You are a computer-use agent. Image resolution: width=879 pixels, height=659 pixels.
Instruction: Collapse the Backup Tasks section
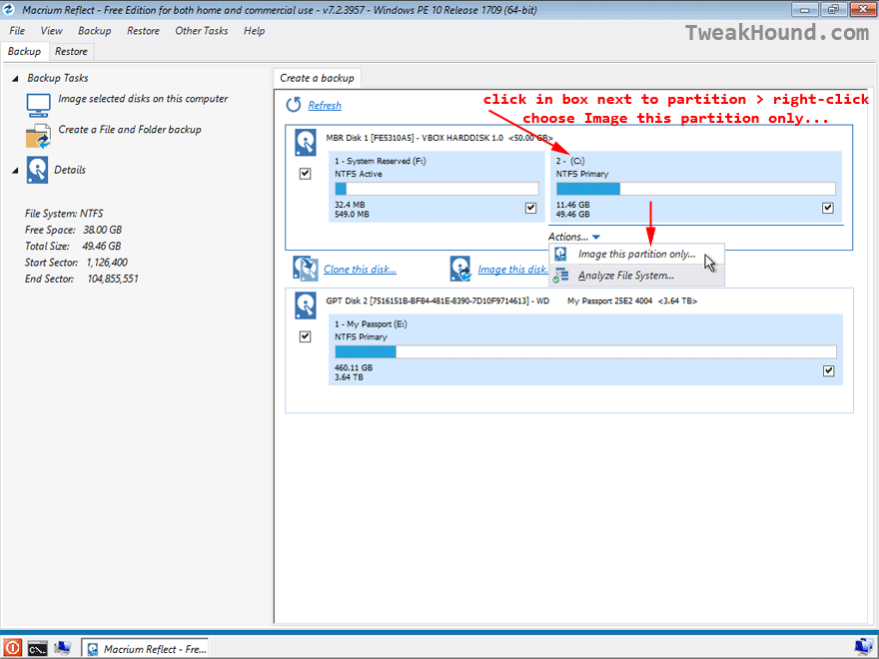pos(15,79)
